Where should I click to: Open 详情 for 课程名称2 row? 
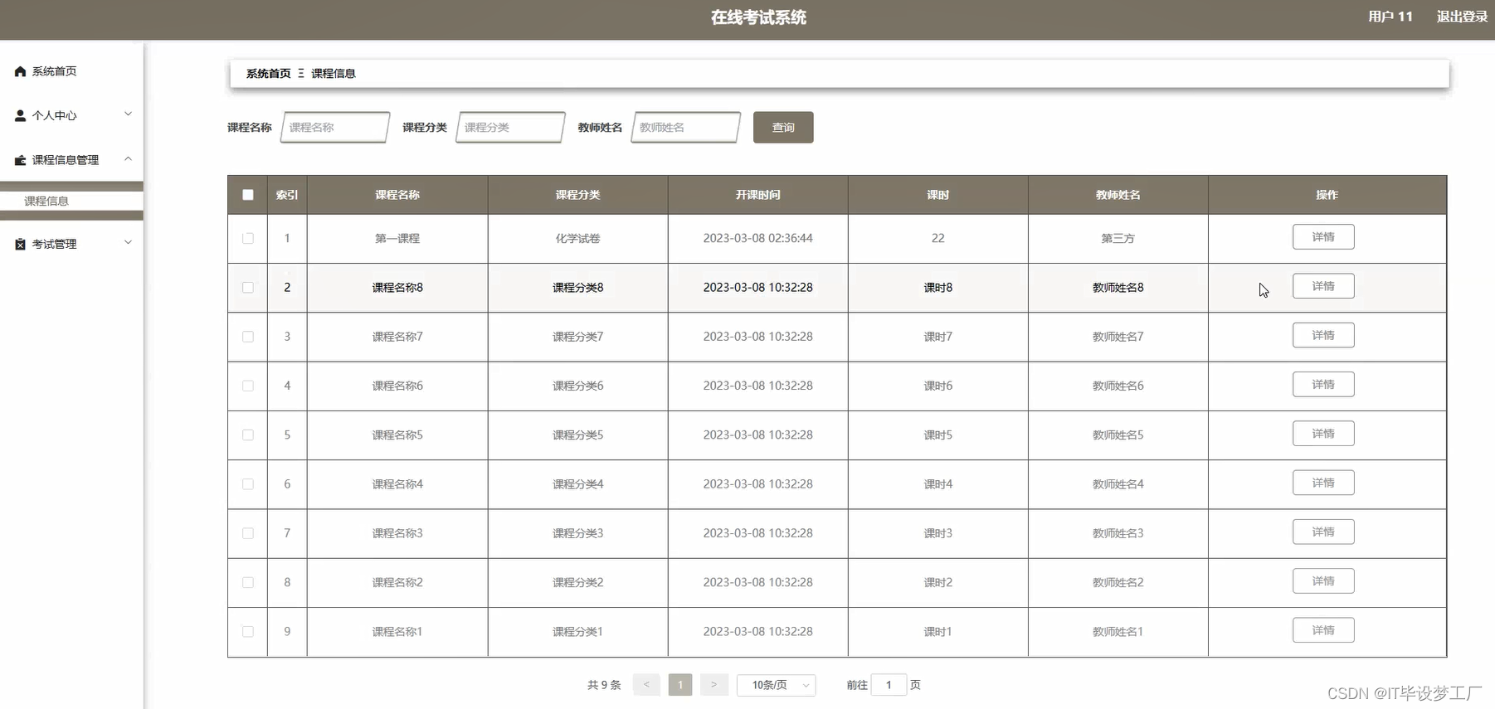[1323, 581]
